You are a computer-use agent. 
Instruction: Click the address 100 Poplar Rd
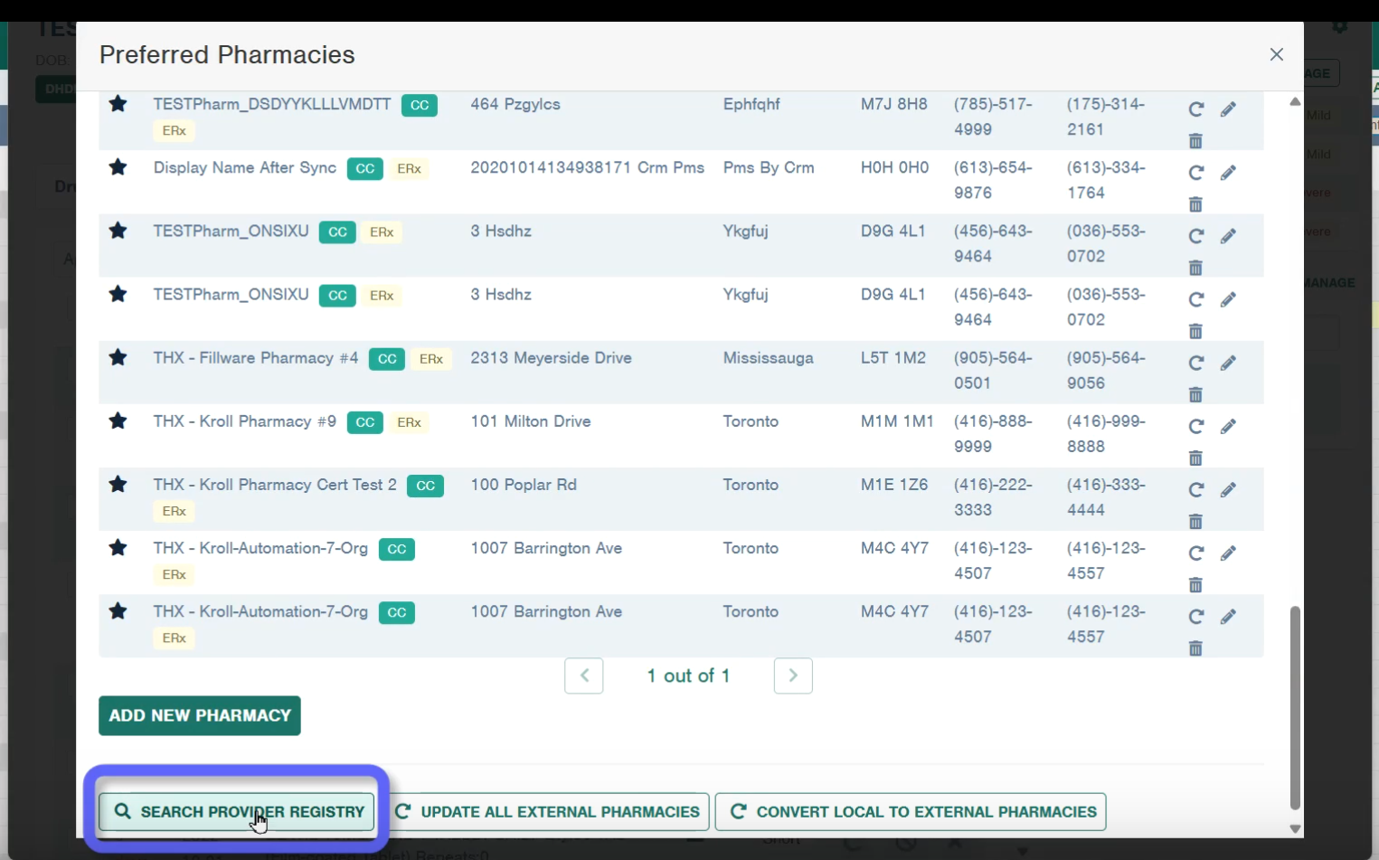[524, 485]
